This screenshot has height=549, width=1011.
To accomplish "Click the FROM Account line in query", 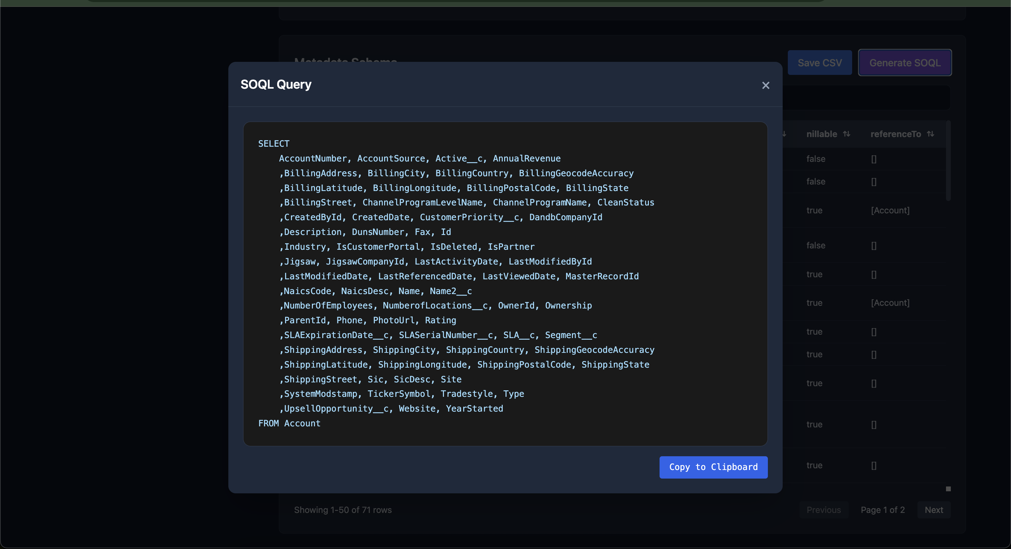I will point(289,423).
